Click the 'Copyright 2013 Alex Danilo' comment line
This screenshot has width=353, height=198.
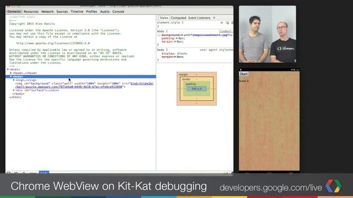(32, 24)
